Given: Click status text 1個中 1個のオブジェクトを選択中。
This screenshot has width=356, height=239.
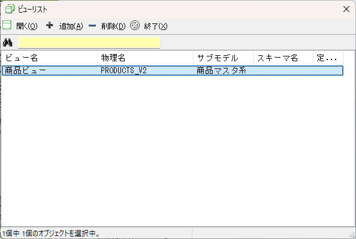Looking at the screenshot, I should [51, 234].
